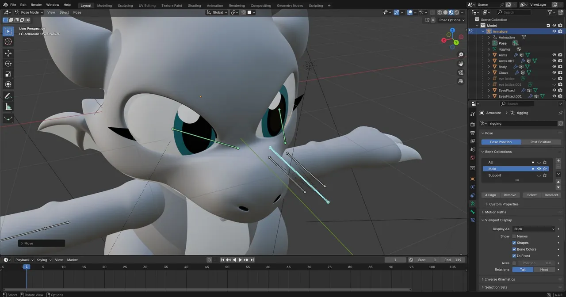Switch perspective/orthographic grid icon

point(461,81)
